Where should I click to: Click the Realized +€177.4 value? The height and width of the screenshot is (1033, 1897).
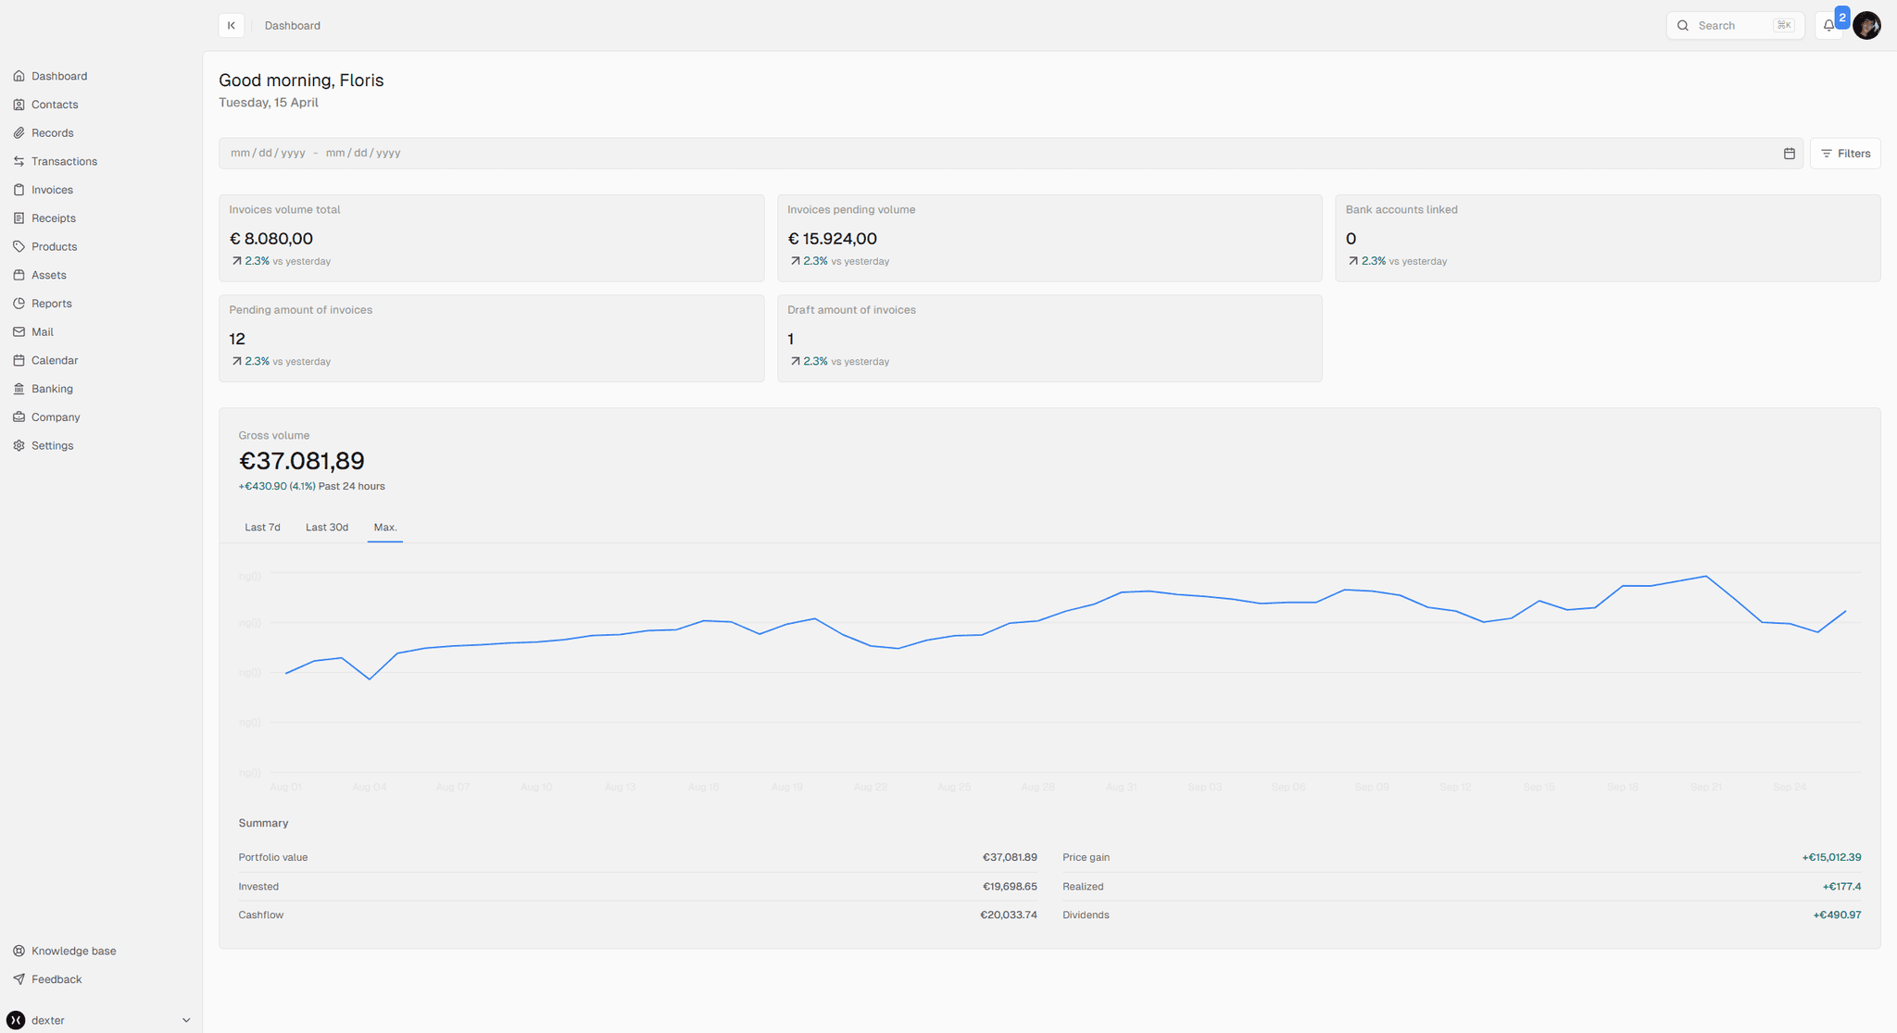pos(1841,887)
